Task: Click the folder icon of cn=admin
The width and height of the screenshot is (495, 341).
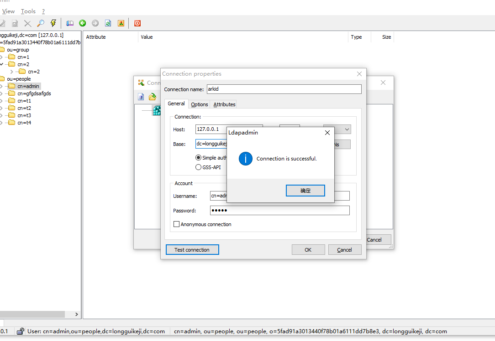Action: pos(12,86)
